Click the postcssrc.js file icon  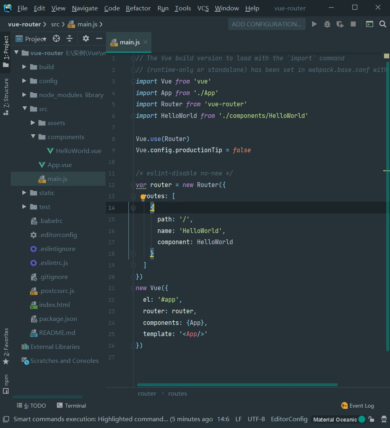click(x=34, y=291)
